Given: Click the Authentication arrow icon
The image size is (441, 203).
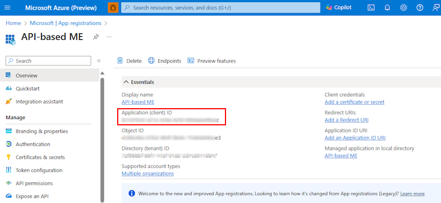Looking at the screenshot, I should click(8, 144).
